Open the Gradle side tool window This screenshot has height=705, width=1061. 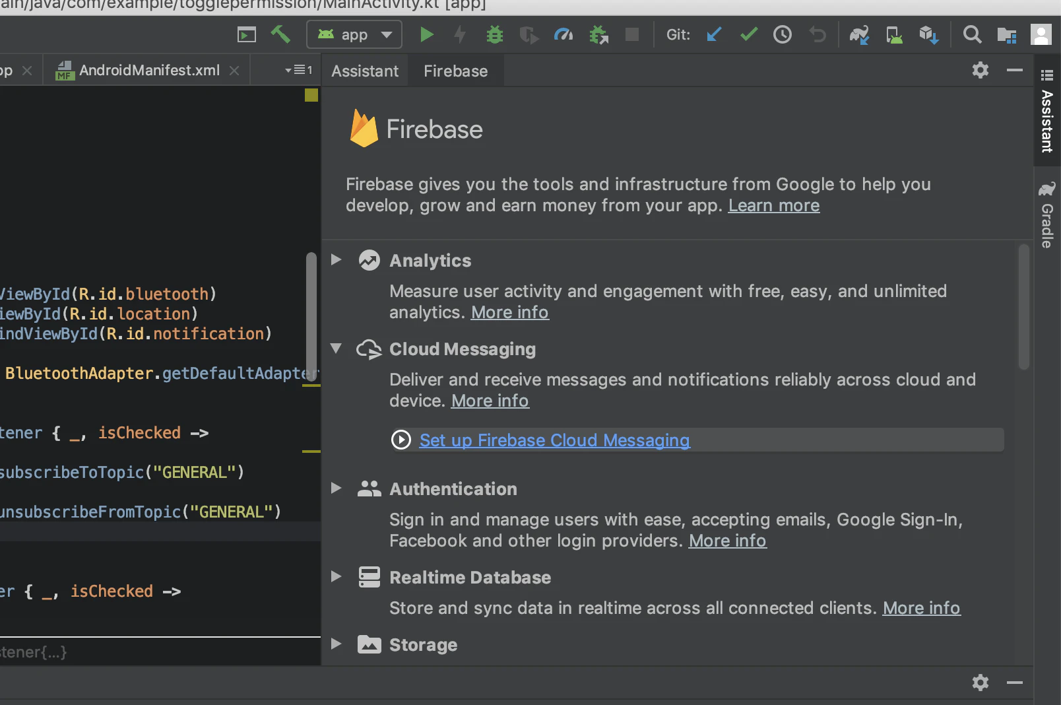(1047, 215)
